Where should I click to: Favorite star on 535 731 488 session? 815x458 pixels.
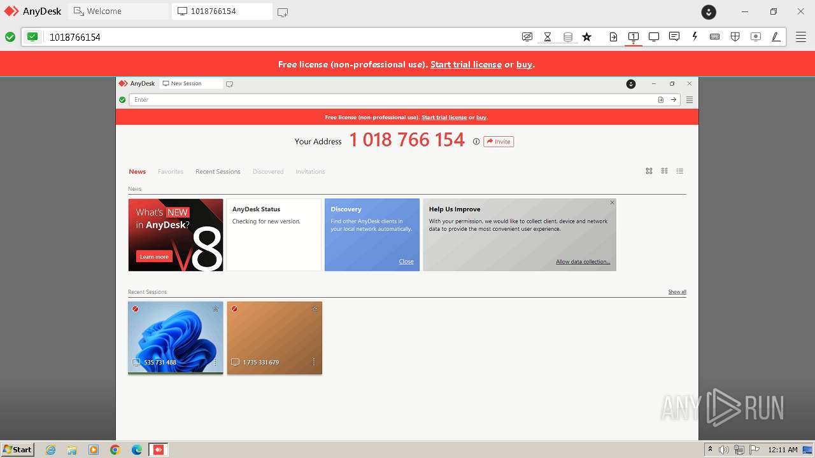[x=215, y=309]
